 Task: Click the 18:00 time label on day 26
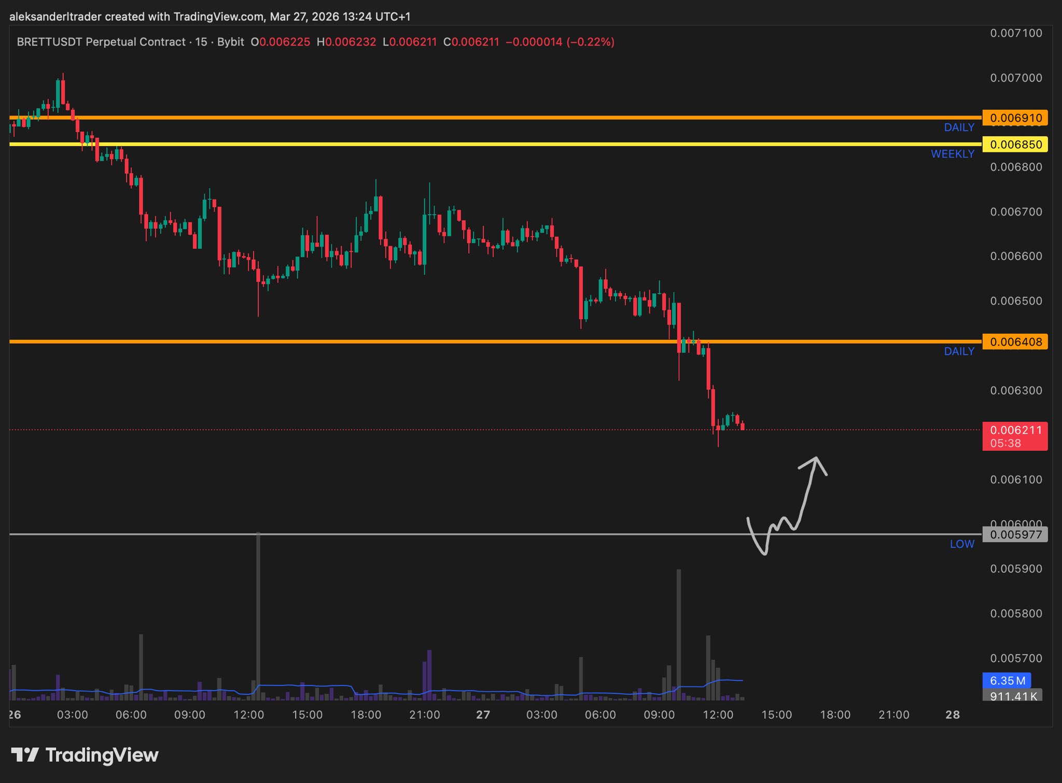coord(366,715)
